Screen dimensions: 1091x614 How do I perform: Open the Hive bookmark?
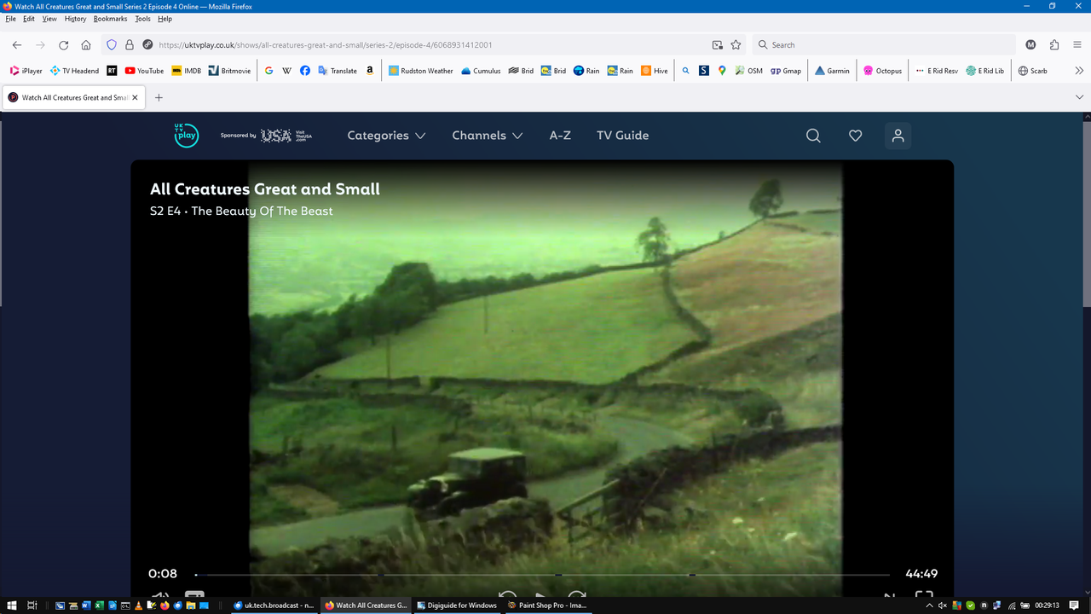pyautogui.click(x=655, y=71)
